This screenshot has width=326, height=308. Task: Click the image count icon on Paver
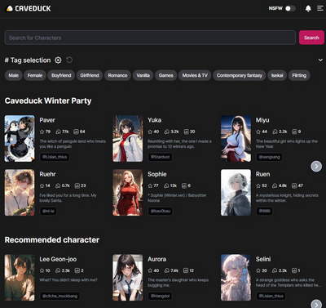click(77, 132)
